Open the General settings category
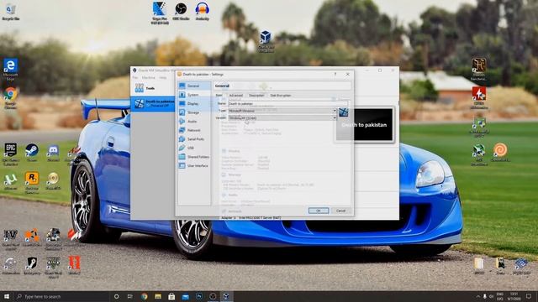This screenshot has height=302, width=538. pyautogui.click(x=194, y=86)
